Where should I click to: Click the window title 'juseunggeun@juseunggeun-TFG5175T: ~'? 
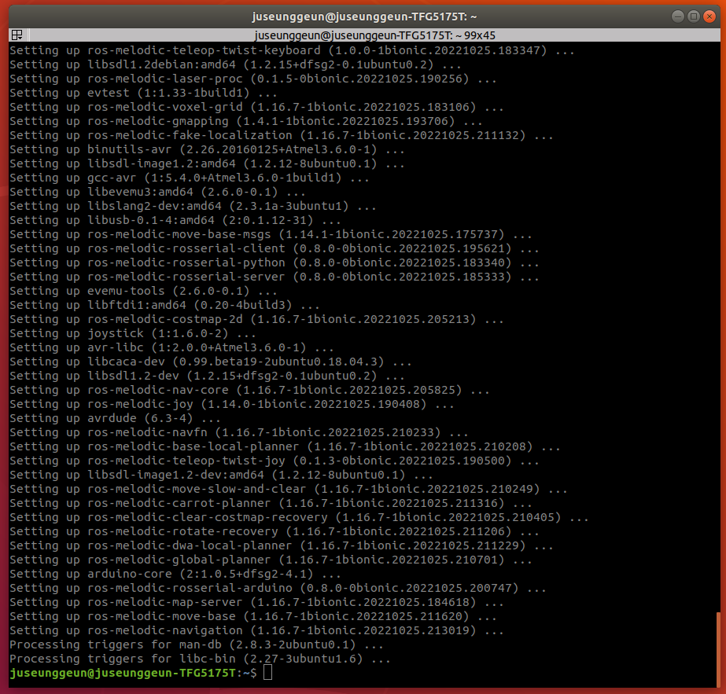click(x=364, y=17)
